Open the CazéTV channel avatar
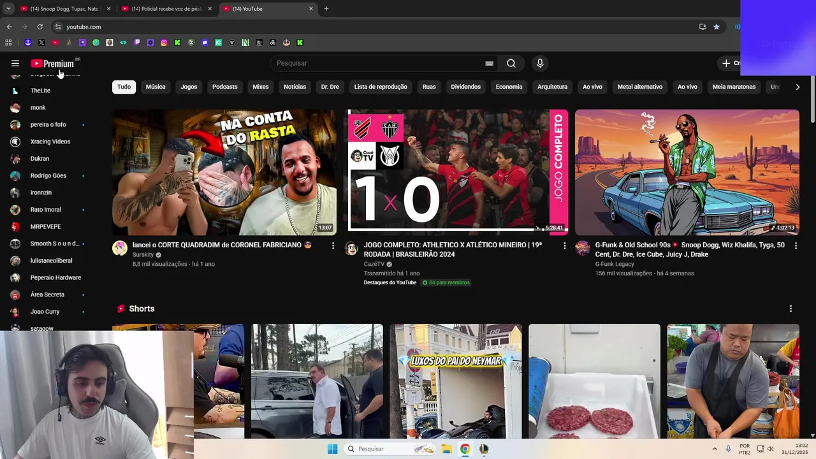The width and height of the screenshot is (816, 459). [x=351, y=249]
